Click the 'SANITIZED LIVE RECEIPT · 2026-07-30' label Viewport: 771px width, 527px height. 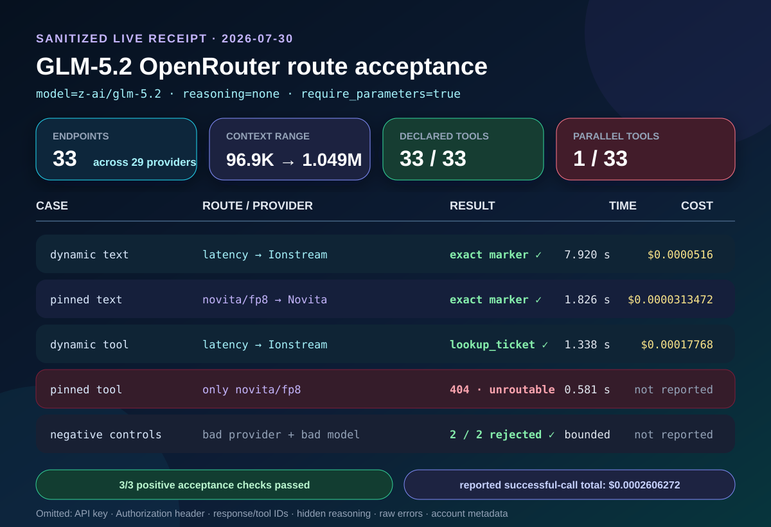point(164,39)
